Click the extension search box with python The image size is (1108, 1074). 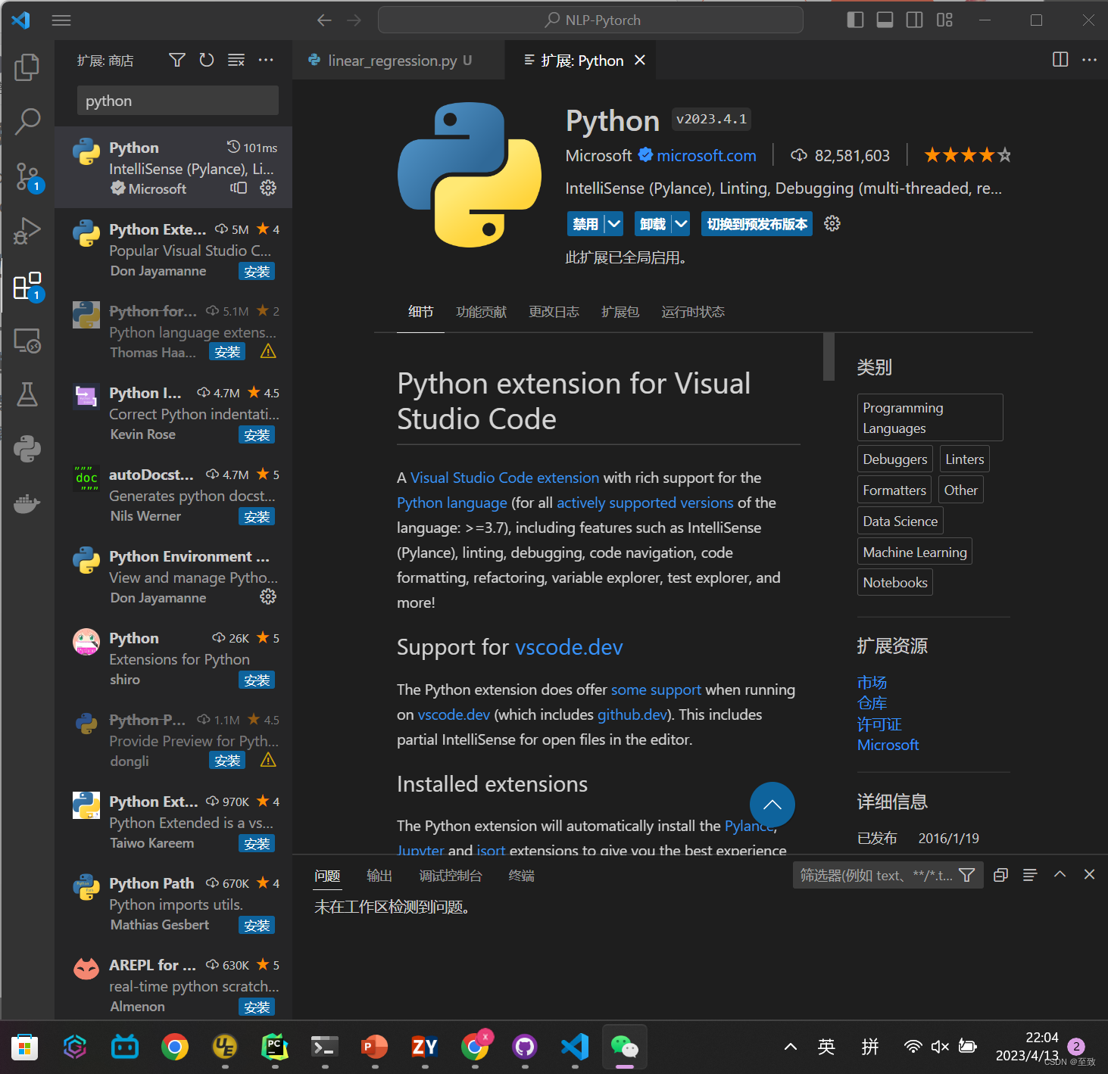point(178,101)
